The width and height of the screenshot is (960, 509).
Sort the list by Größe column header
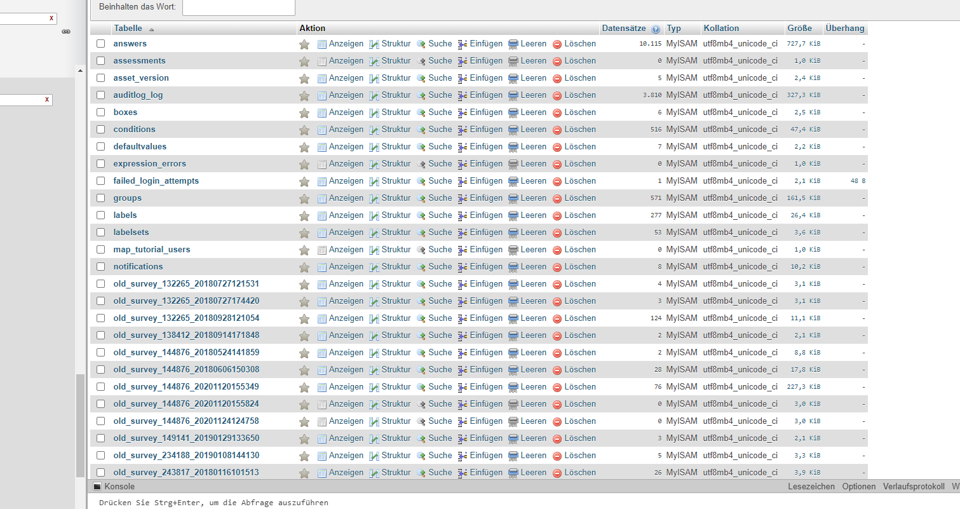tap(799, 29)
